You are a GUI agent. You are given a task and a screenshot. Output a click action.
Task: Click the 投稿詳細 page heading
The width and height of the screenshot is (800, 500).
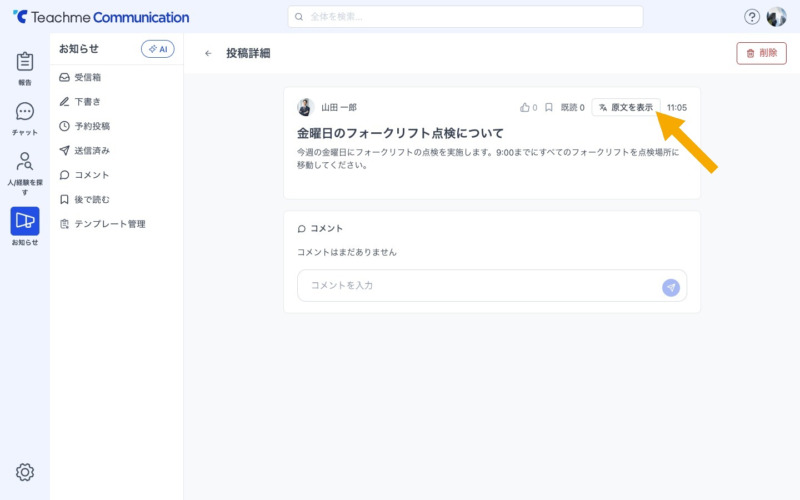pos(248,53)
